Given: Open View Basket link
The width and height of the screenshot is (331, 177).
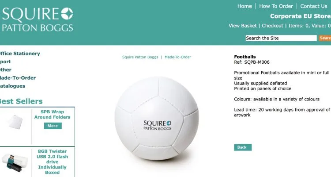Looking at the screenshot, I should click(243, 26).
